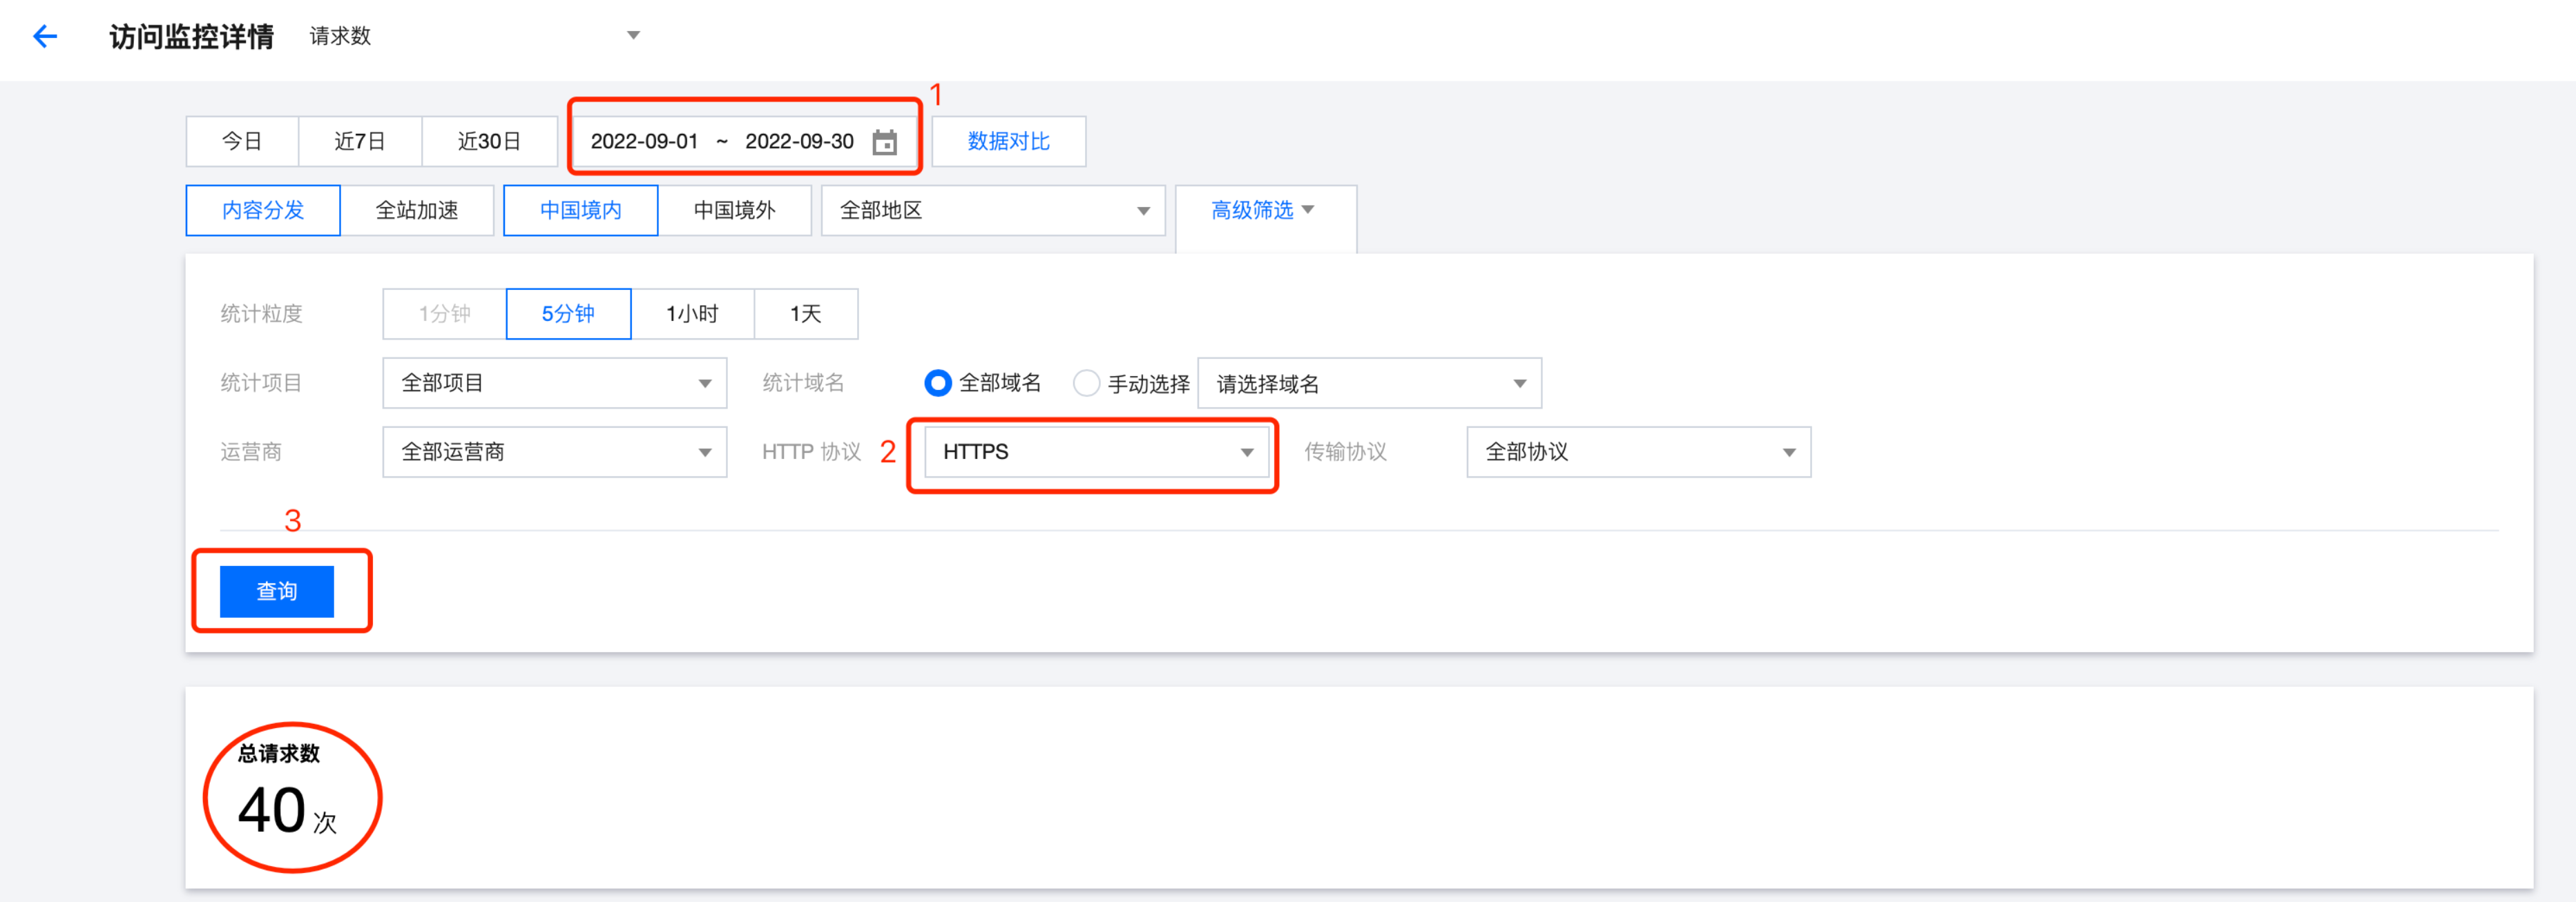
Task: Click the 传输协议 label
Action: pyautogui.click(x=1345, y=453)
